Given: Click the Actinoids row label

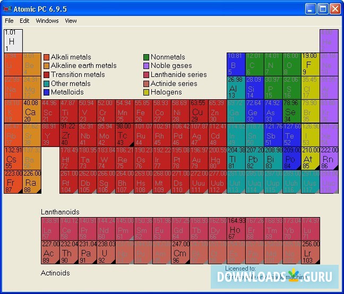Looking at the screenshot, I should (x=55, y=273).
